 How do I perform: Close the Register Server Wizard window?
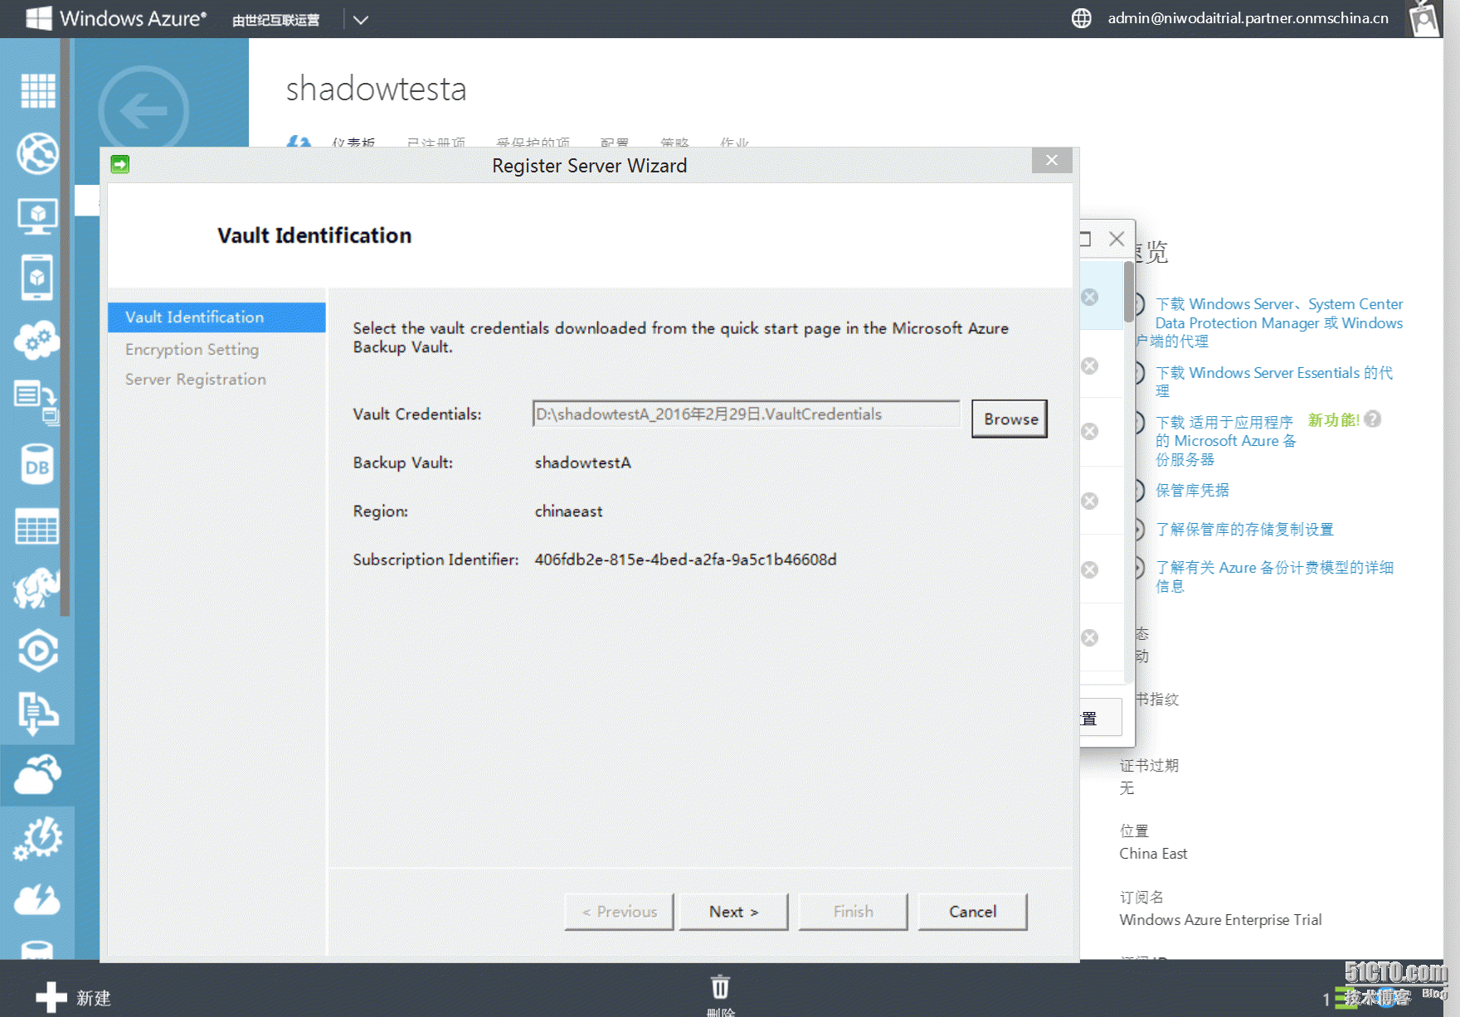(1052, 160)
